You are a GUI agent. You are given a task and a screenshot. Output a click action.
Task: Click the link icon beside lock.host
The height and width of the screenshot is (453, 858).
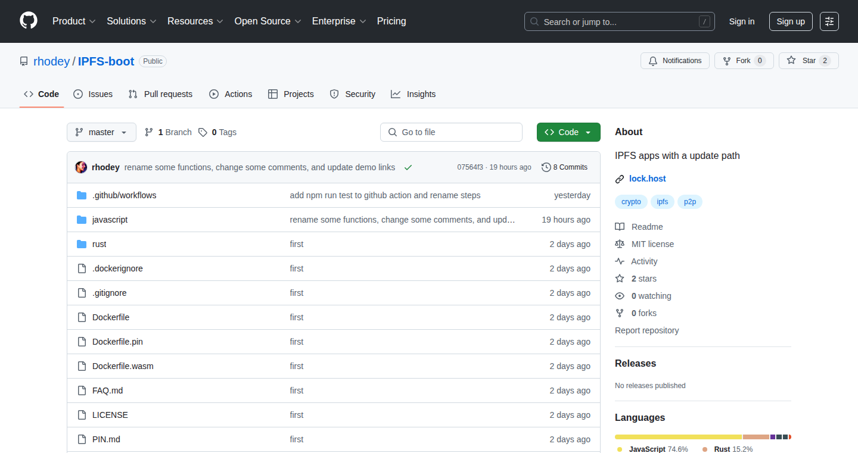point(620,179)
